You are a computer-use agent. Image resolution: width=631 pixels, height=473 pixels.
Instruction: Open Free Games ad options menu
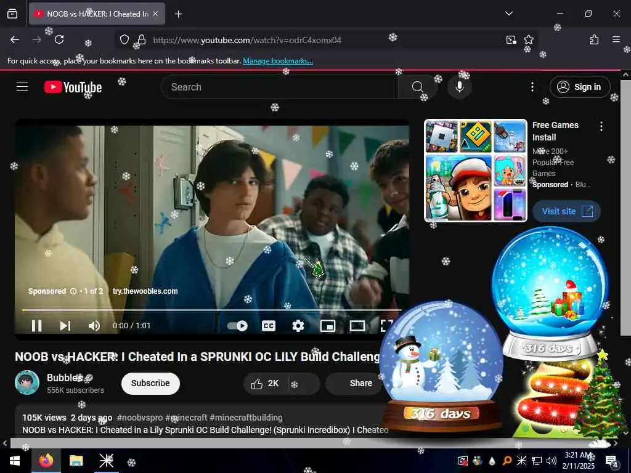[601, 126]
